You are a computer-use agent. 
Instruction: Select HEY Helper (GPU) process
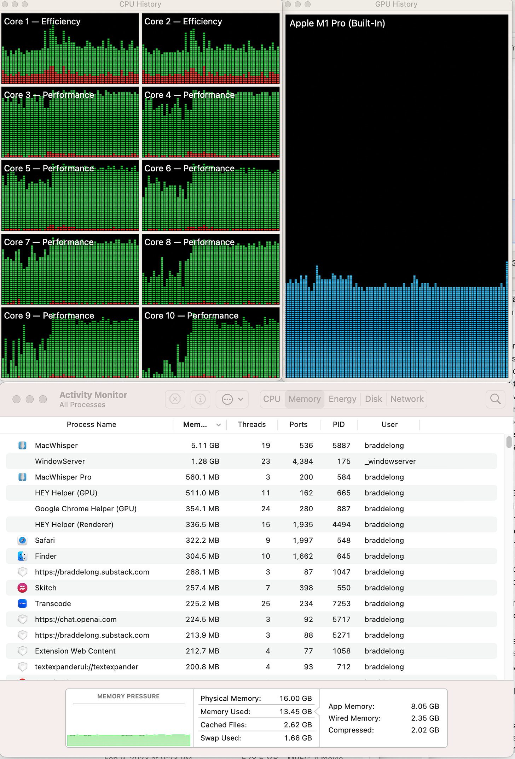[x=251, y=493]
